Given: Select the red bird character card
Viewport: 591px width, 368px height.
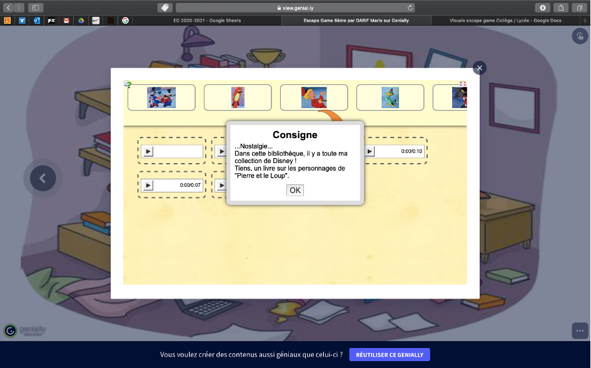Looking at the screenshot, I should tap(238, 97).
